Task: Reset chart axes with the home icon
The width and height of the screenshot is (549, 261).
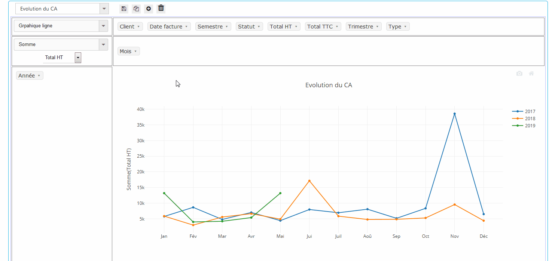Action: [531, 73]
